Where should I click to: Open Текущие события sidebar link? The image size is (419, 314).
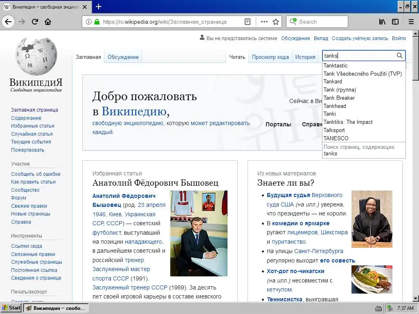click(31, 142)
